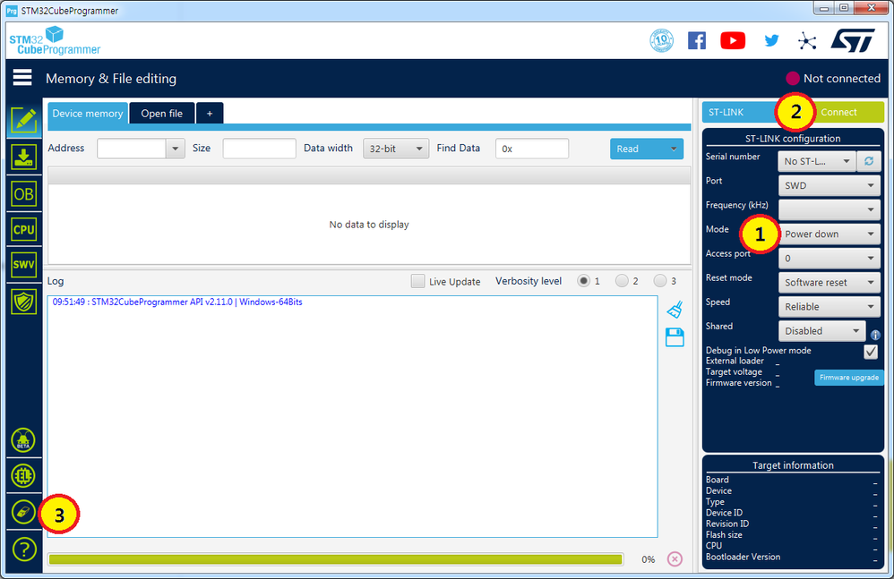Click the log entry STM32CubeProgrammer API v2.11.0

pos(177,302)
